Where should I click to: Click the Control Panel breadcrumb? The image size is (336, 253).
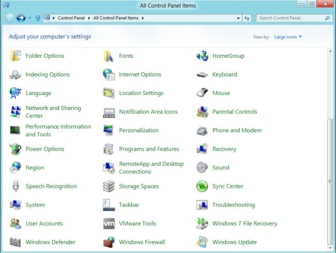tap(71, 18)
